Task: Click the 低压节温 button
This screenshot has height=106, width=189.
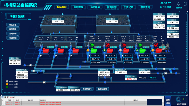Action: click(13, 25)
